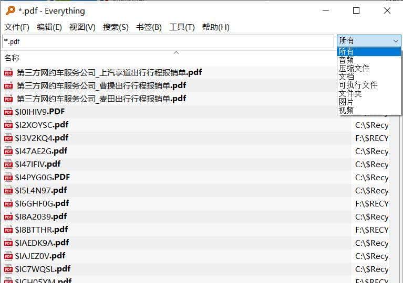The height and width of the screenshot is (283, 403).
Task: Click PDF icon next to $I5L4N97.pdf
Action: point(8,190)
